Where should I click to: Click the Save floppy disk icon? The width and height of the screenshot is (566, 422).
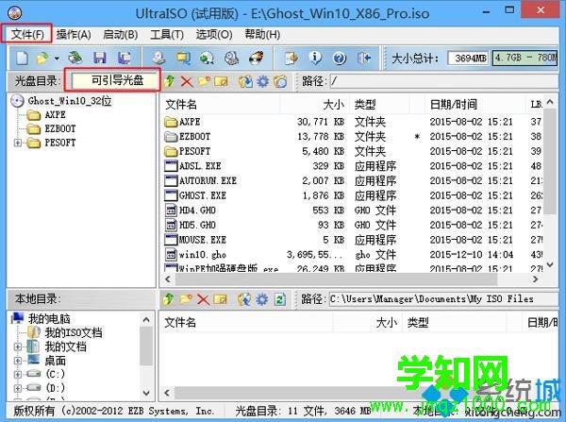(100, 58)
